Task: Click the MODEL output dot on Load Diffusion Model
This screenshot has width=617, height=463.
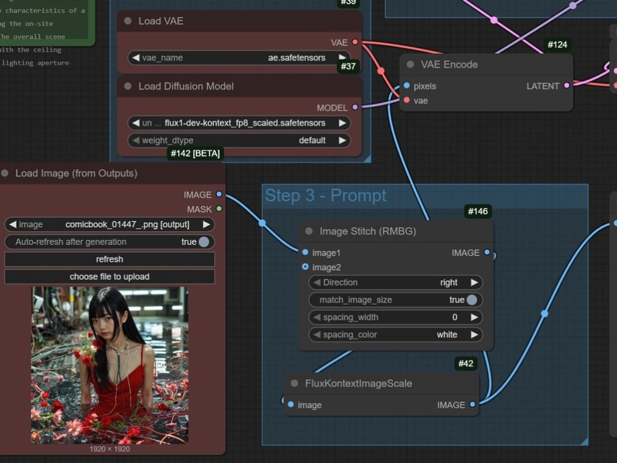Action: (x=355, y=107)
